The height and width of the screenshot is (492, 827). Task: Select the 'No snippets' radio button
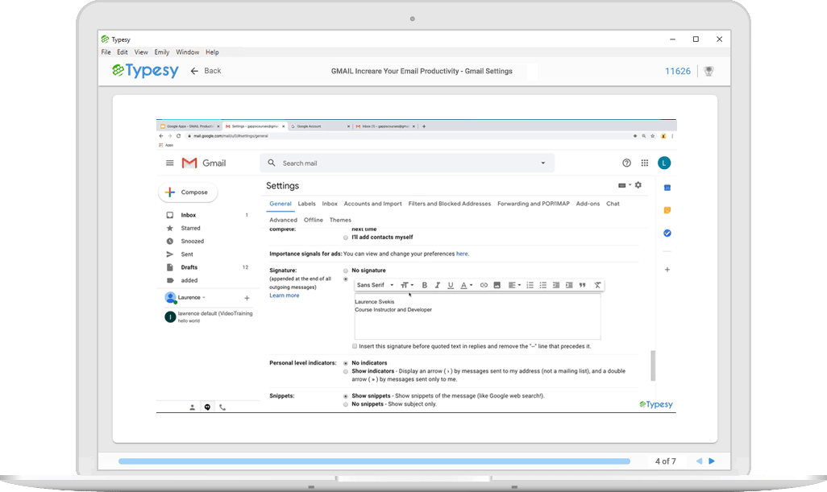(346, 404)
